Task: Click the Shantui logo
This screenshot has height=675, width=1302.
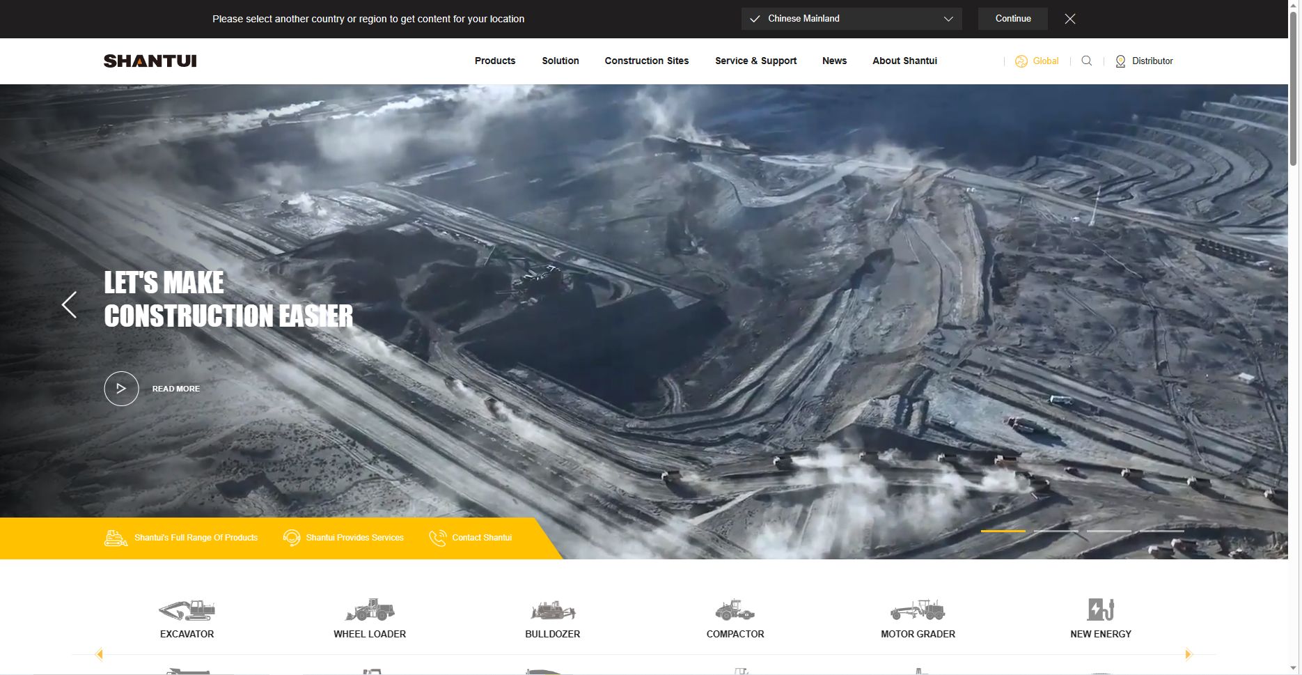Action: coord(150,61)
